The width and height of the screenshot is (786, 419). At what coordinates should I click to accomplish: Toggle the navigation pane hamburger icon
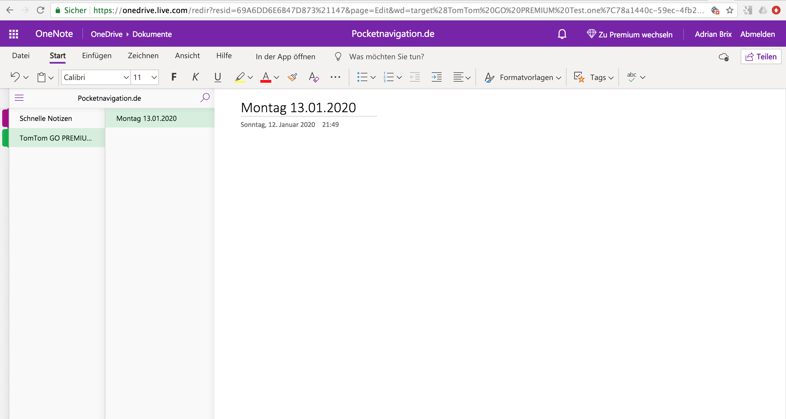coord(19,98)
